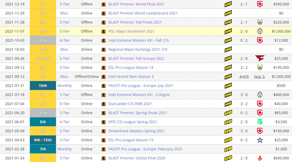The width and height of the screenshot is (292, 162).
Task: Click date 2021-11-07
Action: coord(15,31)
